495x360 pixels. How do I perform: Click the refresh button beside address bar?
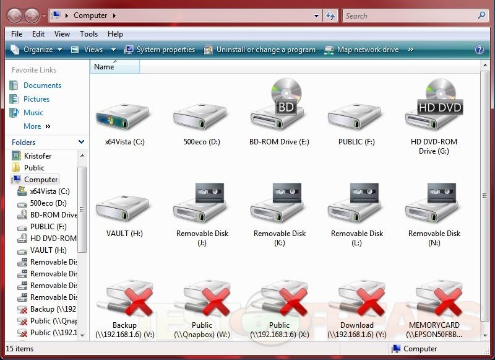(331, 15)
